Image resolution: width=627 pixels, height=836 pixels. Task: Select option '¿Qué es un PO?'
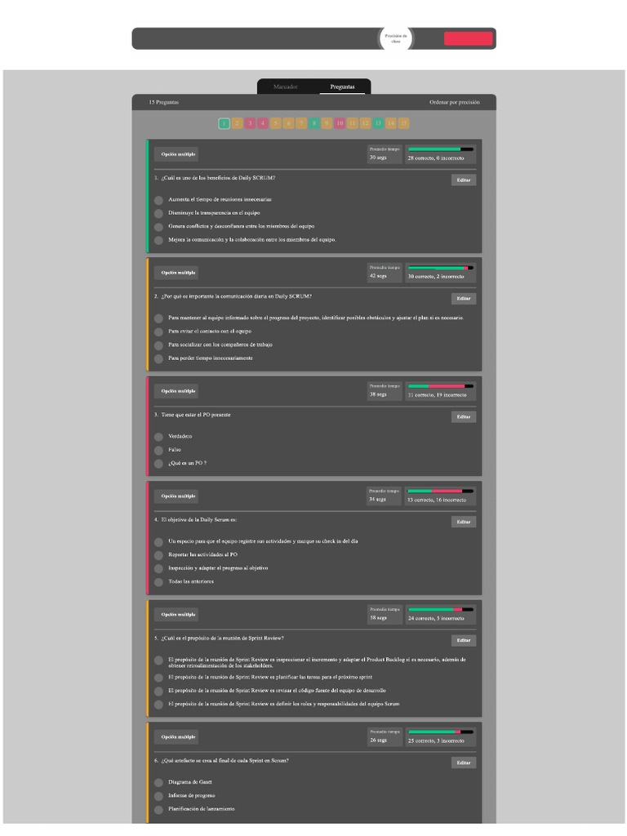158,464
